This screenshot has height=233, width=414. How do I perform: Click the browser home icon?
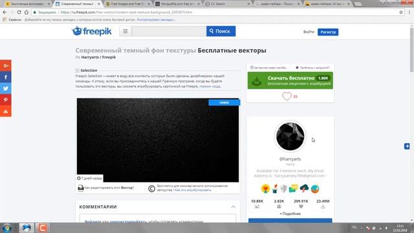[x=27, y=12]
